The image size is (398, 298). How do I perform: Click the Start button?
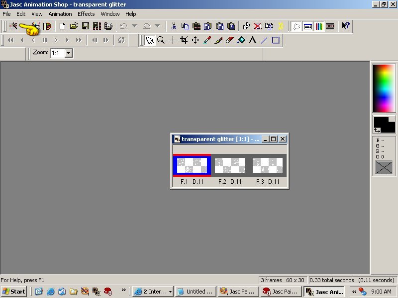pos(14,292)
